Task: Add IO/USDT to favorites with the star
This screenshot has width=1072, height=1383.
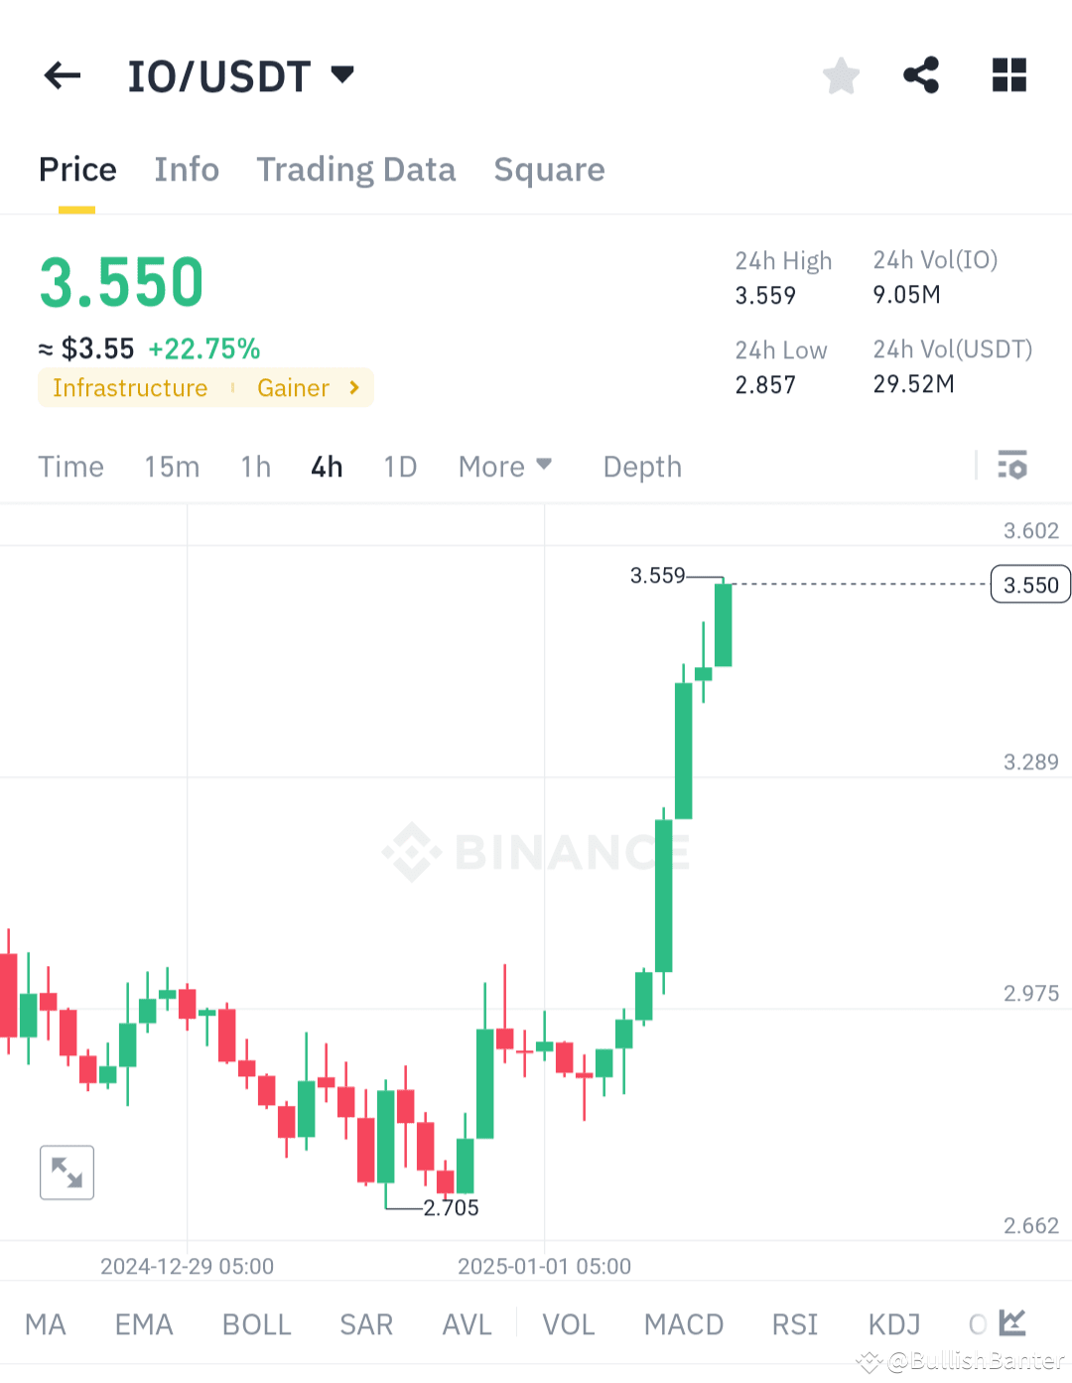Action: pos(841,75)
